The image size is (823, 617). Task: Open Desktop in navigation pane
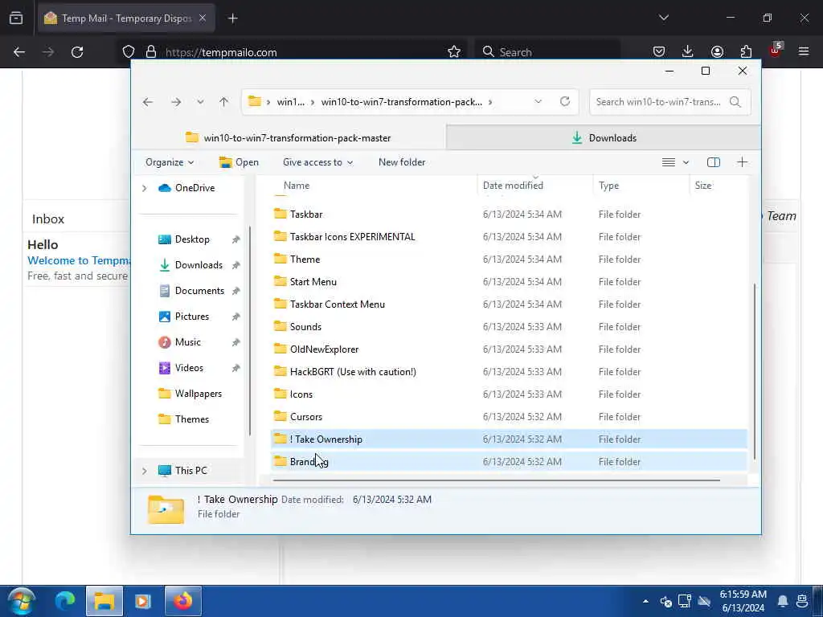point(184,239)
